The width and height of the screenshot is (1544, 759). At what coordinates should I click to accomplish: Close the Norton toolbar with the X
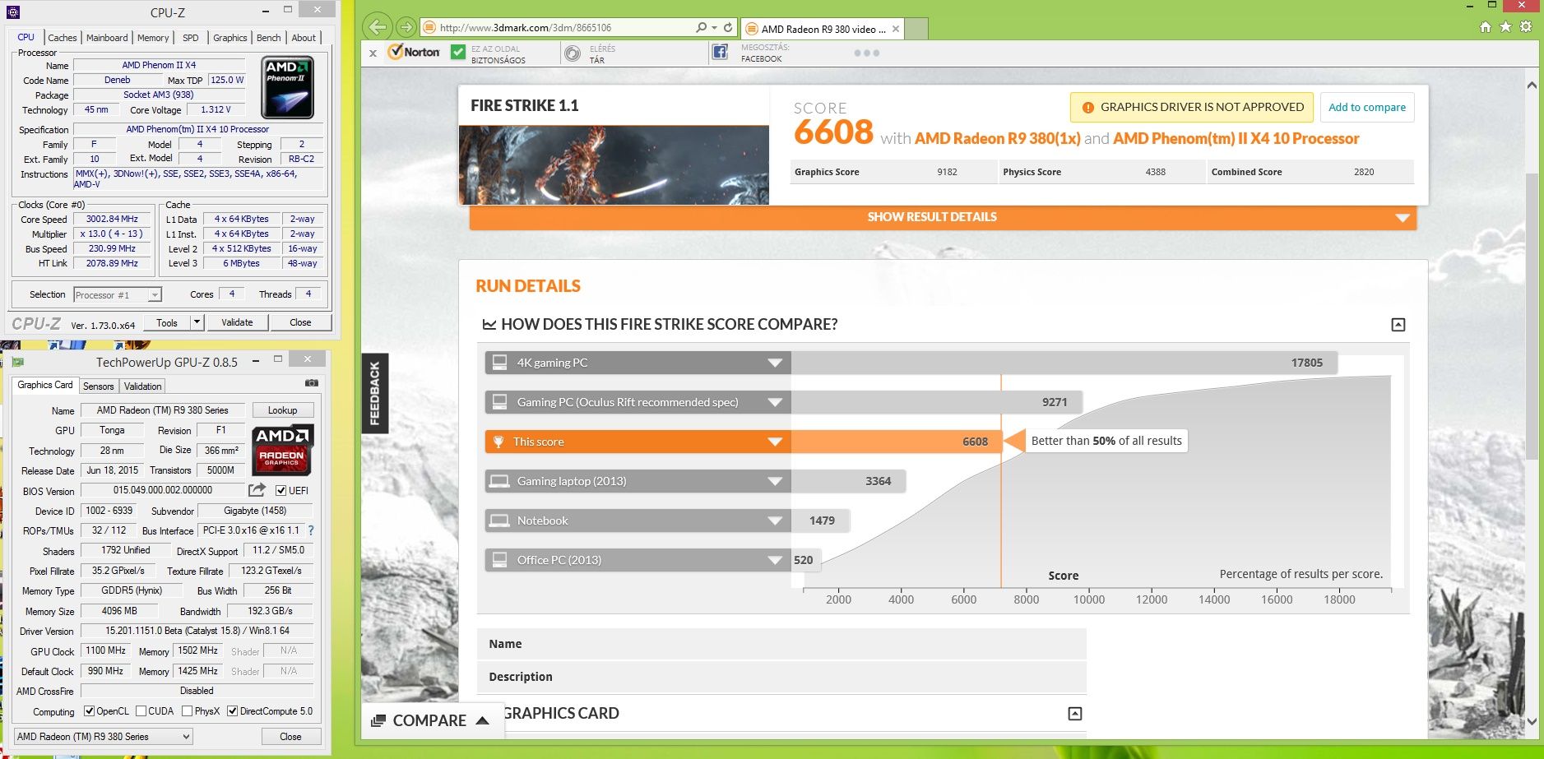click(373, 53)
